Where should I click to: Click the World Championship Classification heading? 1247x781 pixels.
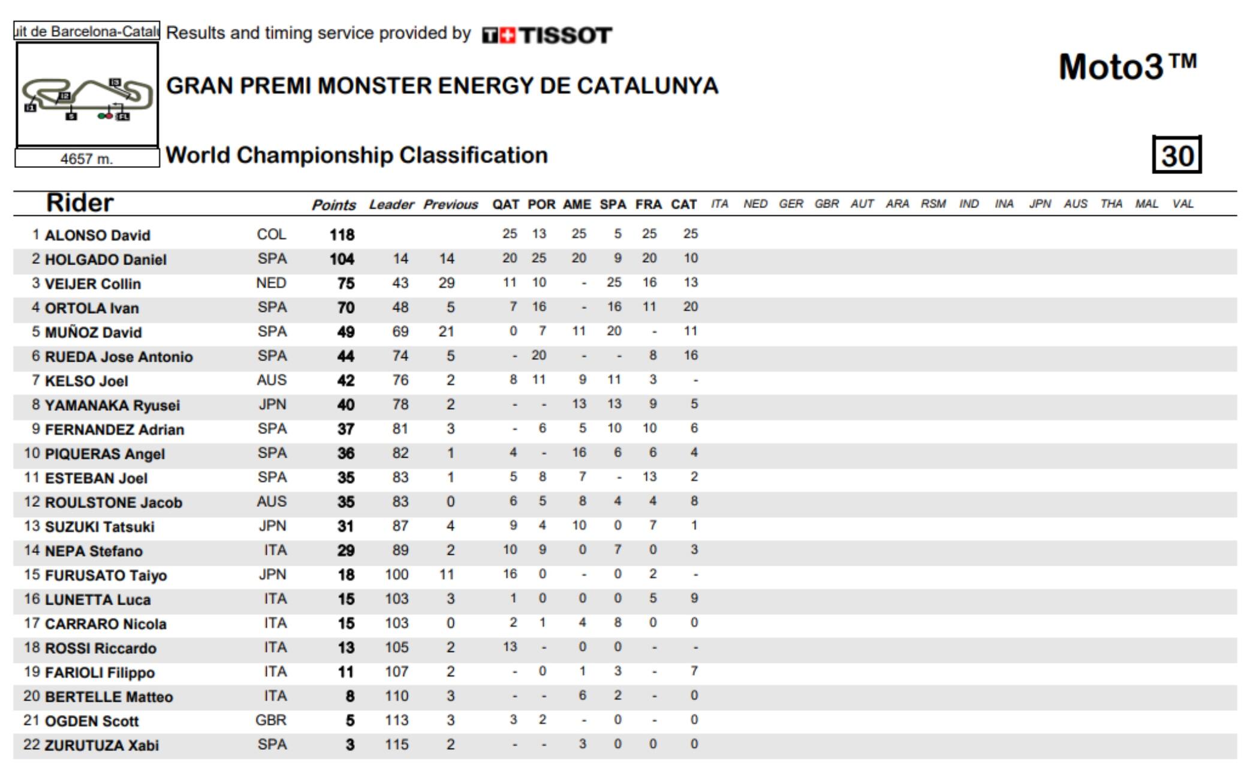357,155
